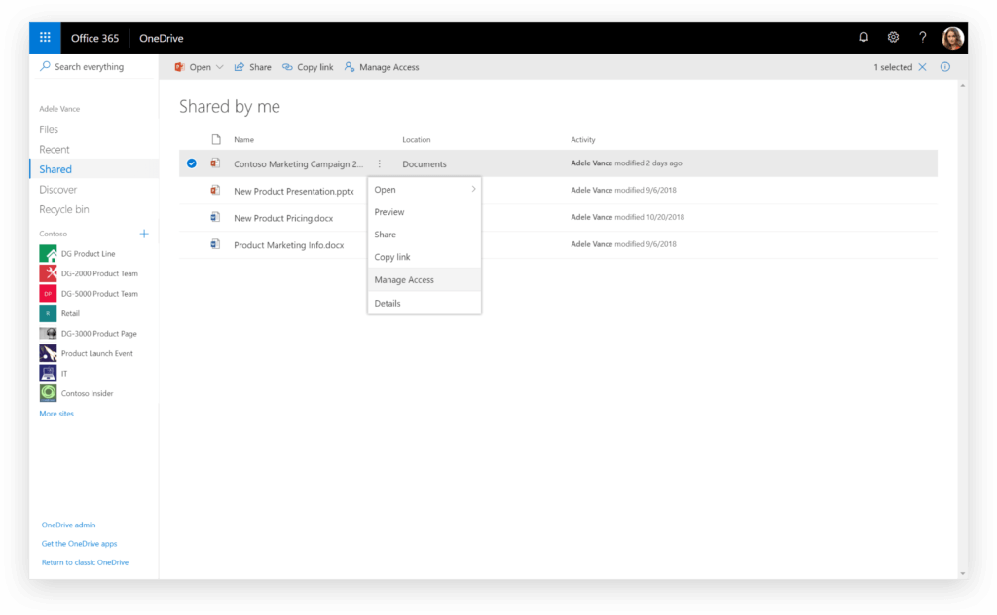Select Share from the context menu

click(x=425, y=235)
